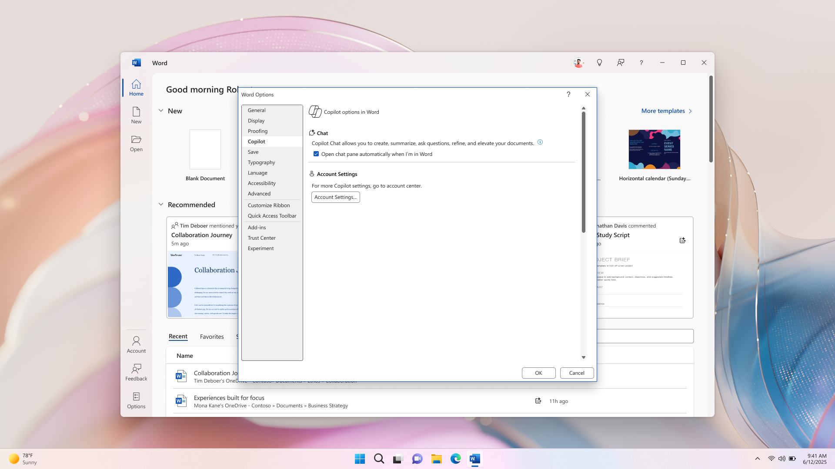The width and height of the screenshot is (835, 469).
Task: Collapse the New section
Action: [x=161, y=111]
